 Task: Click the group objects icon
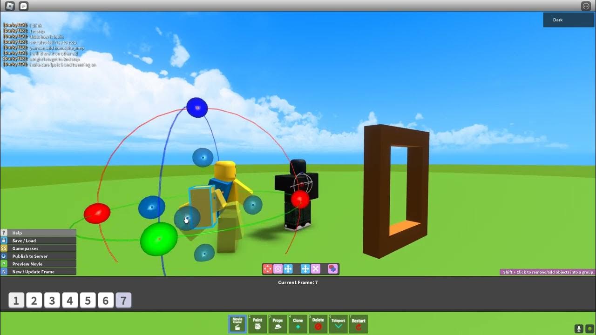click(x=332, y=268)
